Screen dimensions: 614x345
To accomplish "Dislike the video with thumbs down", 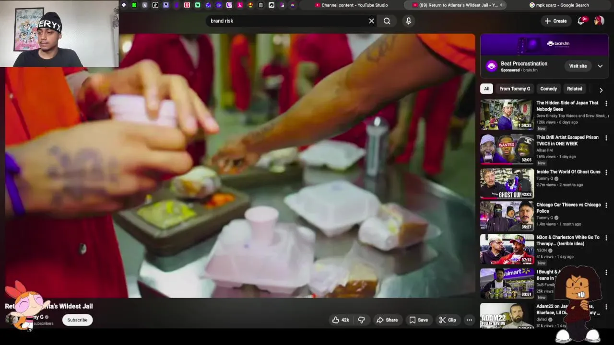I will point(362,320).
